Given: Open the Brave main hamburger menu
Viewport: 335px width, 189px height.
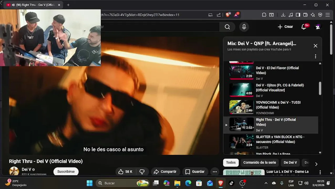Looking at the screenshot, I should [328, 15].
